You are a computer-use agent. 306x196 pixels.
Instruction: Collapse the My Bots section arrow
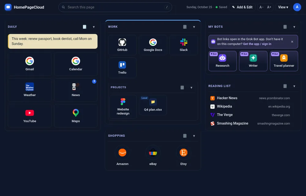pyautogui.click(x=294, y=27)
